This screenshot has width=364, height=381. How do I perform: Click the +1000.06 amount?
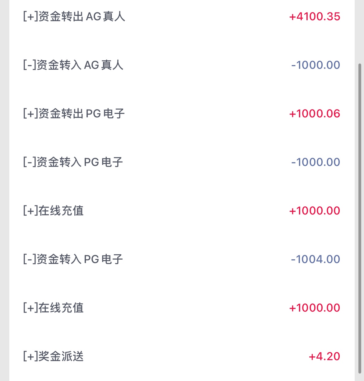pos(315,114)
